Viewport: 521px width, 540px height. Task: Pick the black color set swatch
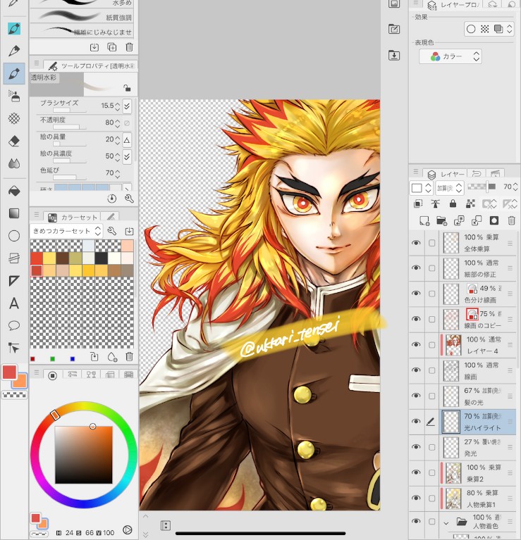click(101, 258)
